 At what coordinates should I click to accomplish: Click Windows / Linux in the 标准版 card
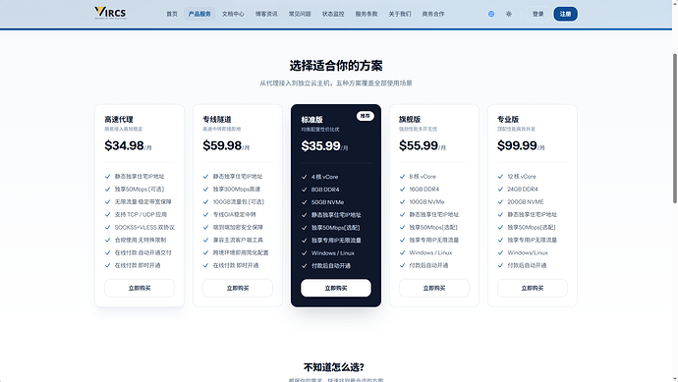(x=332, y=253)
